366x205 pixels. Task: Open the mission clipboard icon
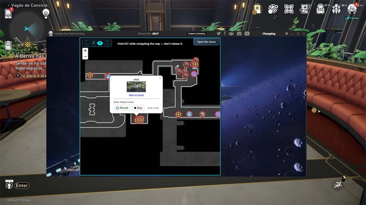(x=8, y=45)
